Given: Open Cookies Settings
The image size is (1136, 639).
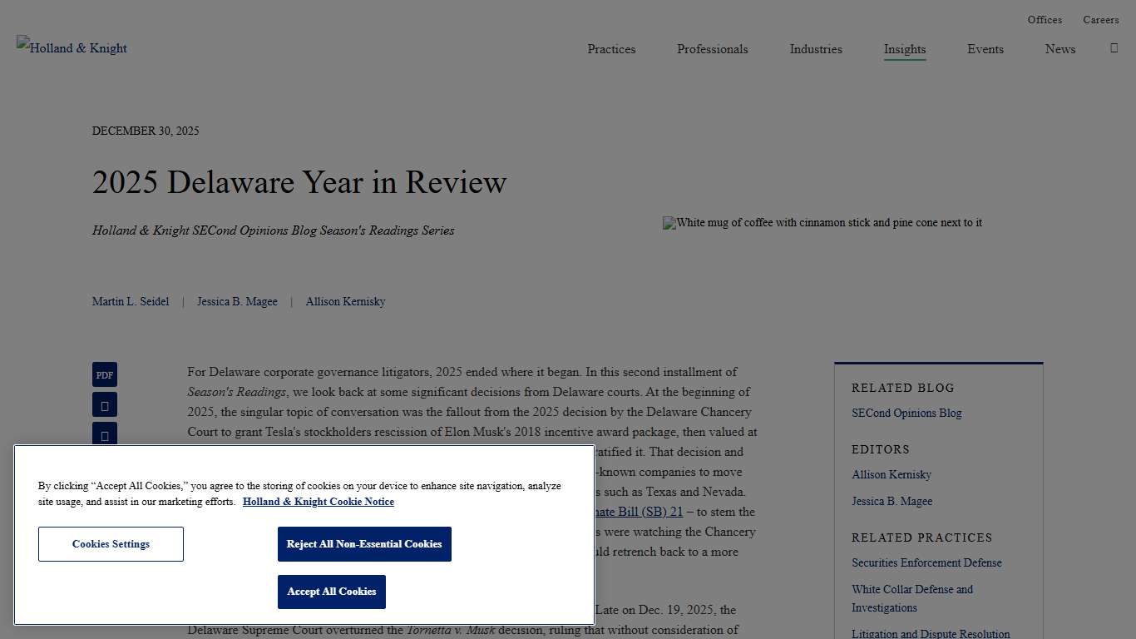Looking at the screenshot, I should point(111,543).
